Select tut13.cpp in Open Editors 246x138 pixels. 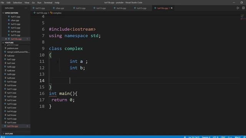[15, 28]
